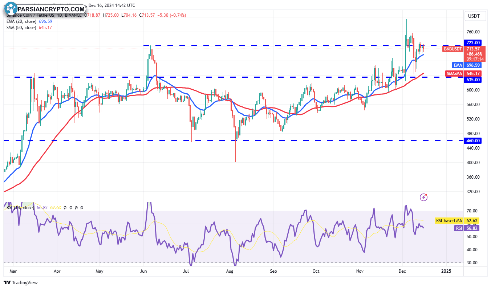Click the Jul label on time axis
Viewport: 491px width, 289px height.
pyautogui.click(x=186, y=271)
